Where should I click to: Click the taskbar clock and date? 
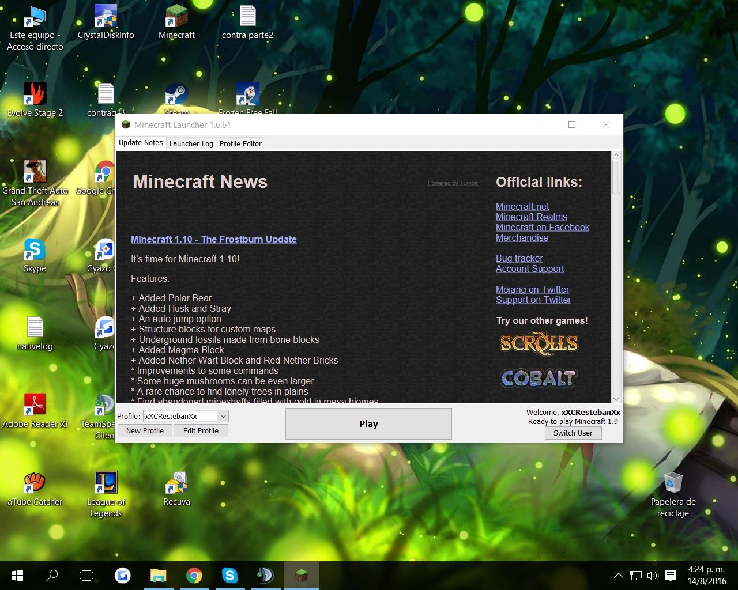[x=706, y=576]
